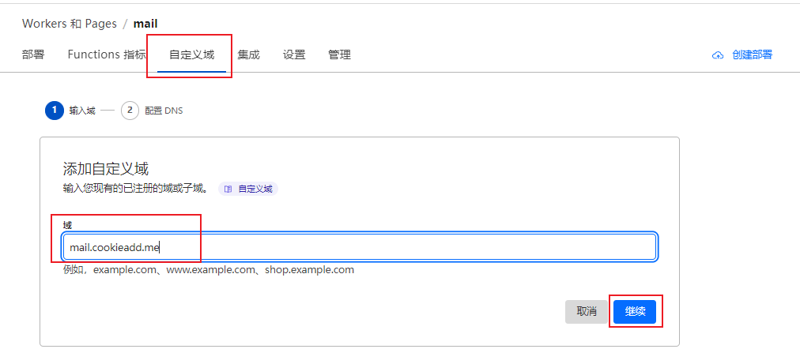
Task: Open the 设置 tab
Action: point(294,55)
